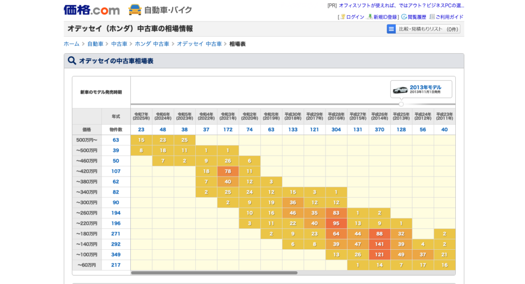Go to ホーム breadcrumb
525x284 pixels.
point(71,44)
